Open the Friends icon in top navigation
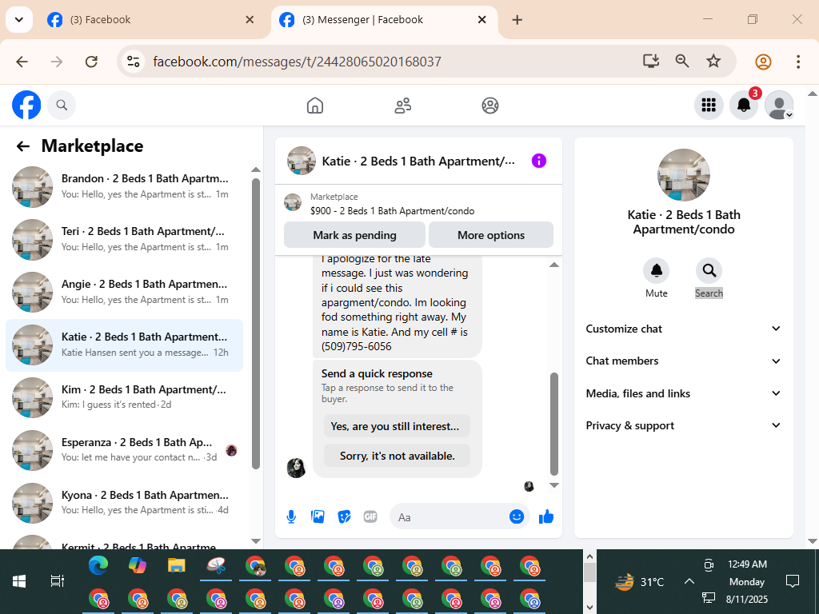Viewport: 819px width, 614px height. (x=403, y=106)
